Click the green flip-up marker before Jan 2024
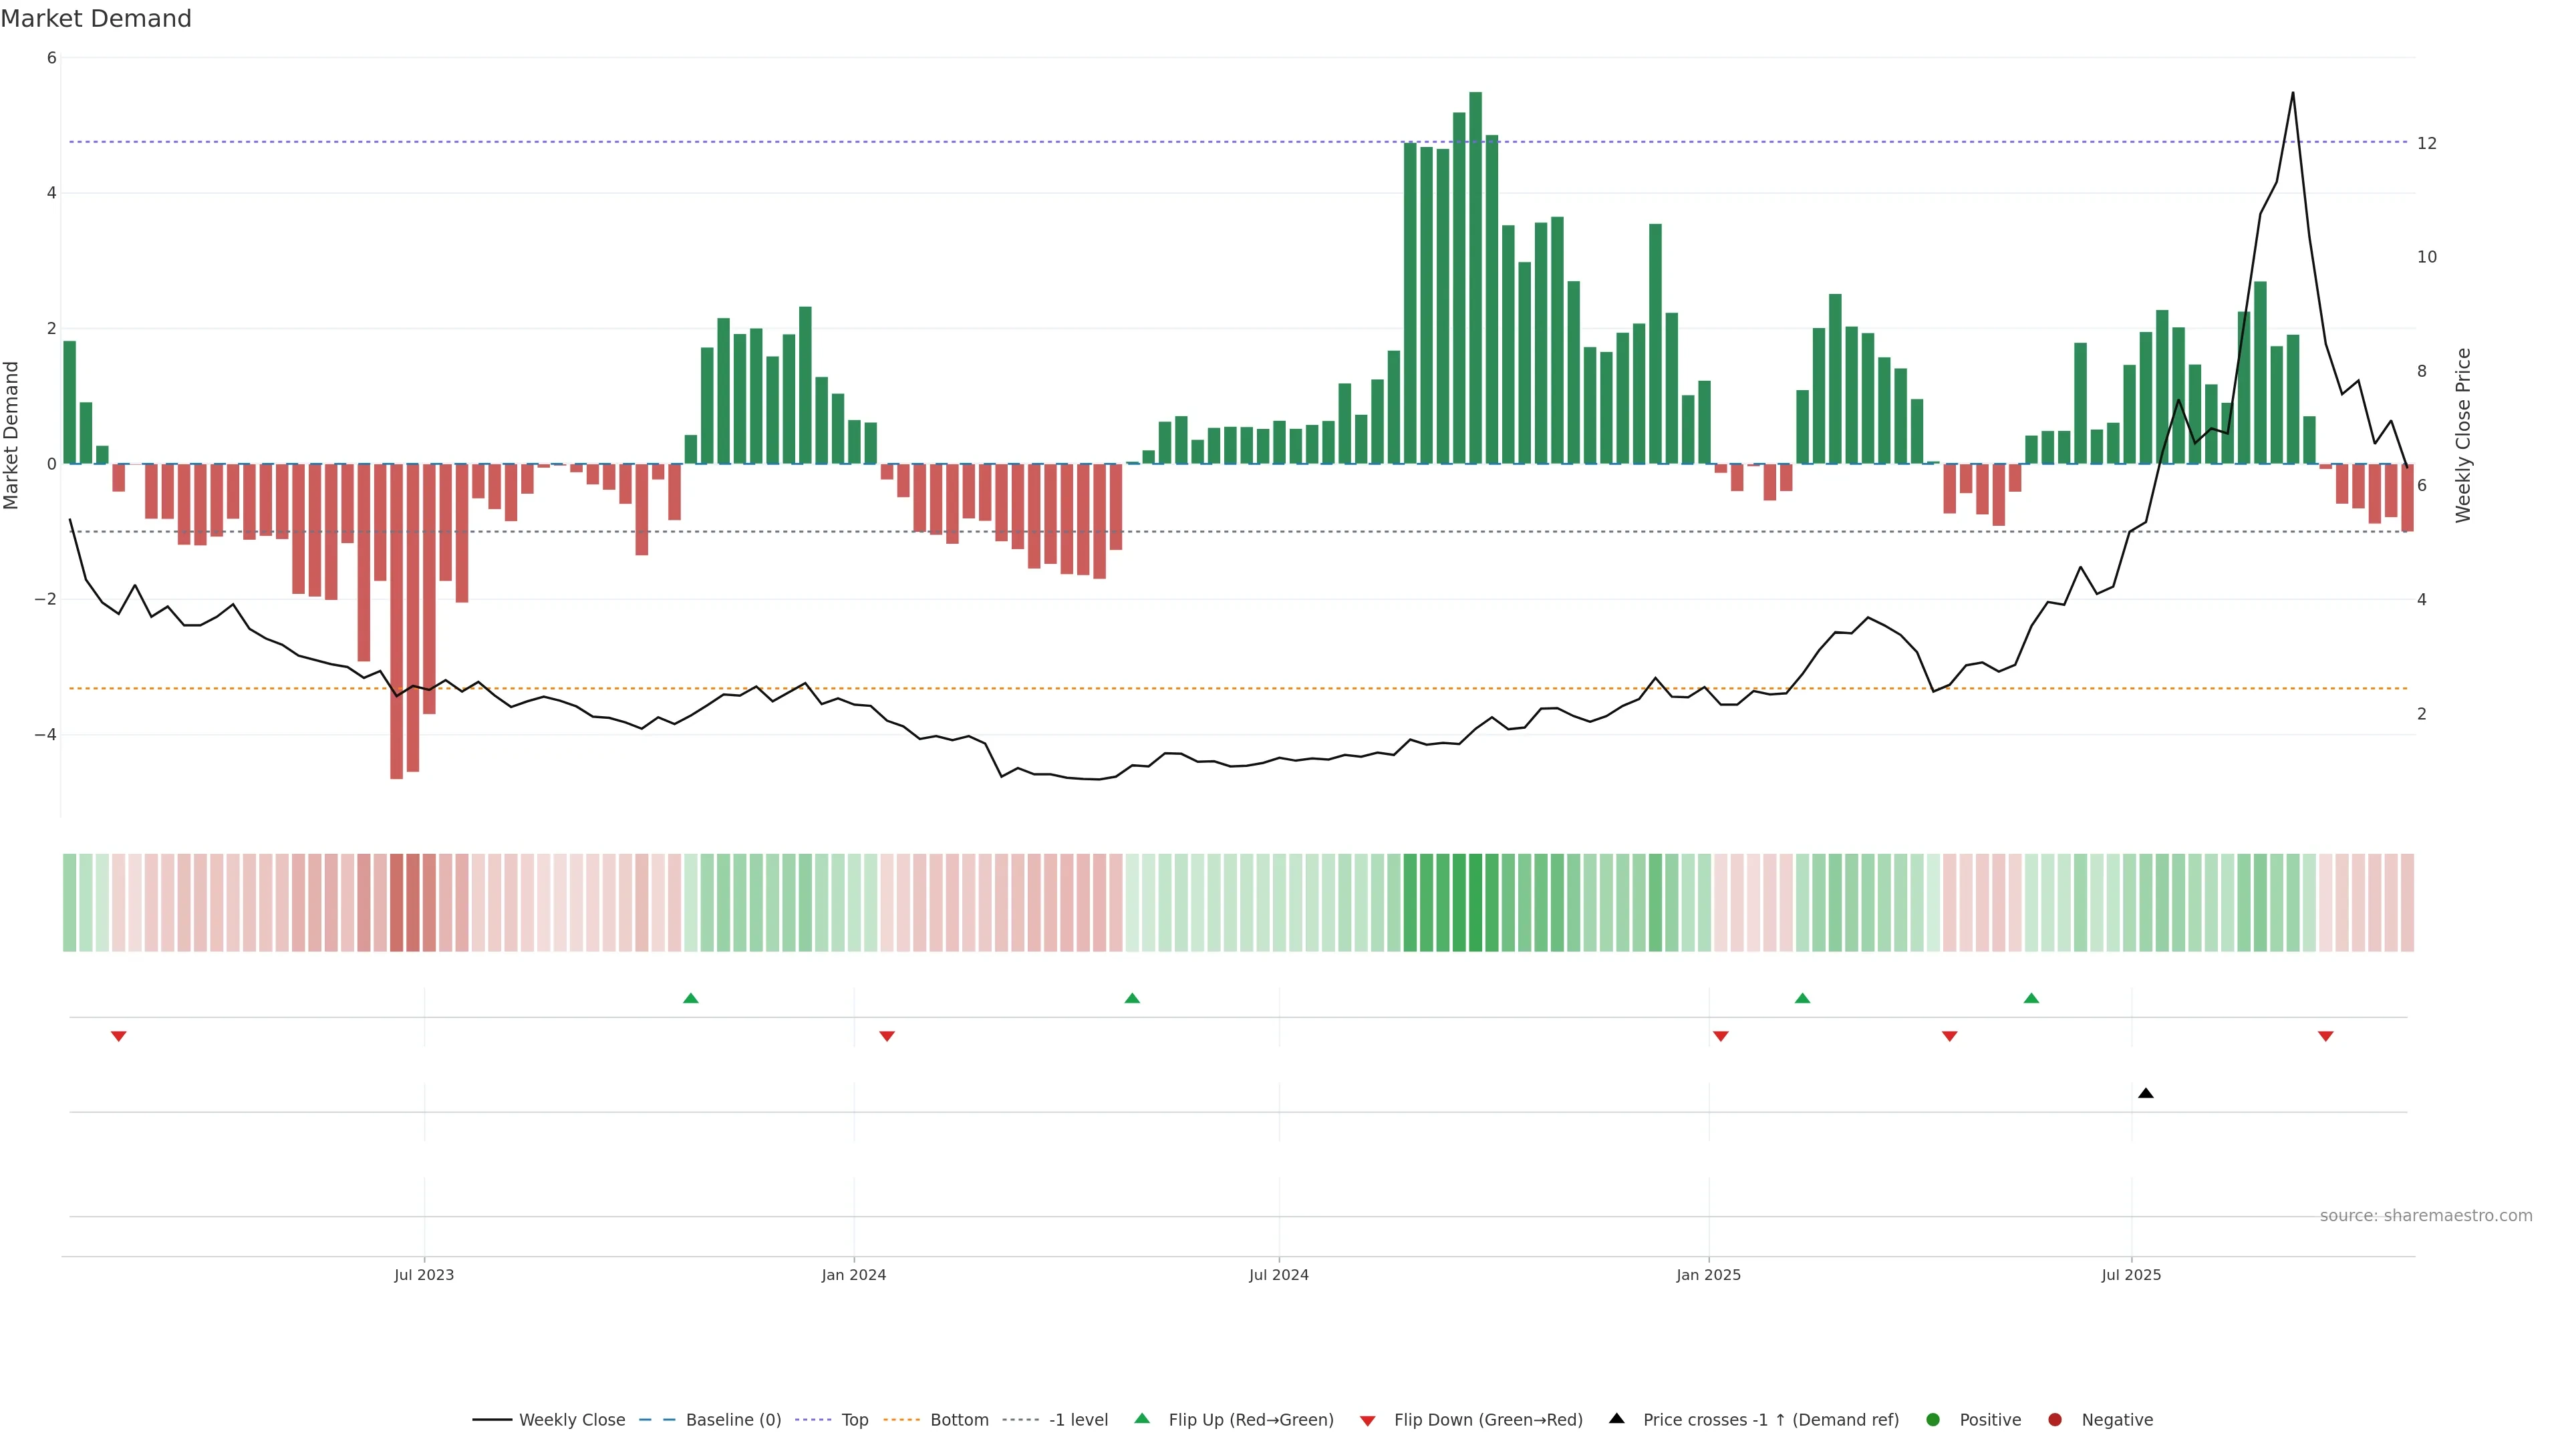The height and width of the screenshot is (1443, 2566). click(690, 998)
